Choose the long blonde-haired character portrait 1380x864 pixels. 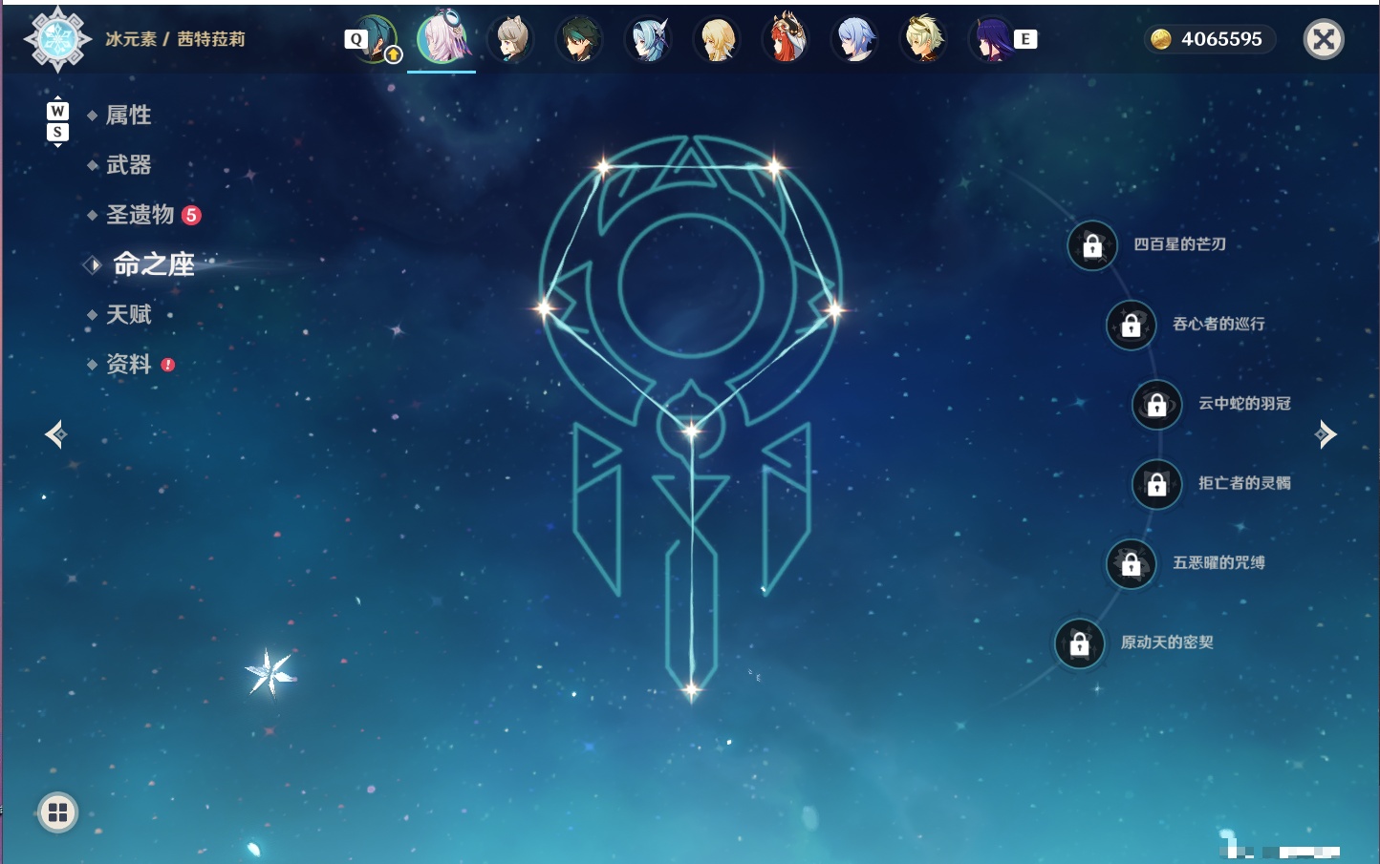(x=718, y=39)
